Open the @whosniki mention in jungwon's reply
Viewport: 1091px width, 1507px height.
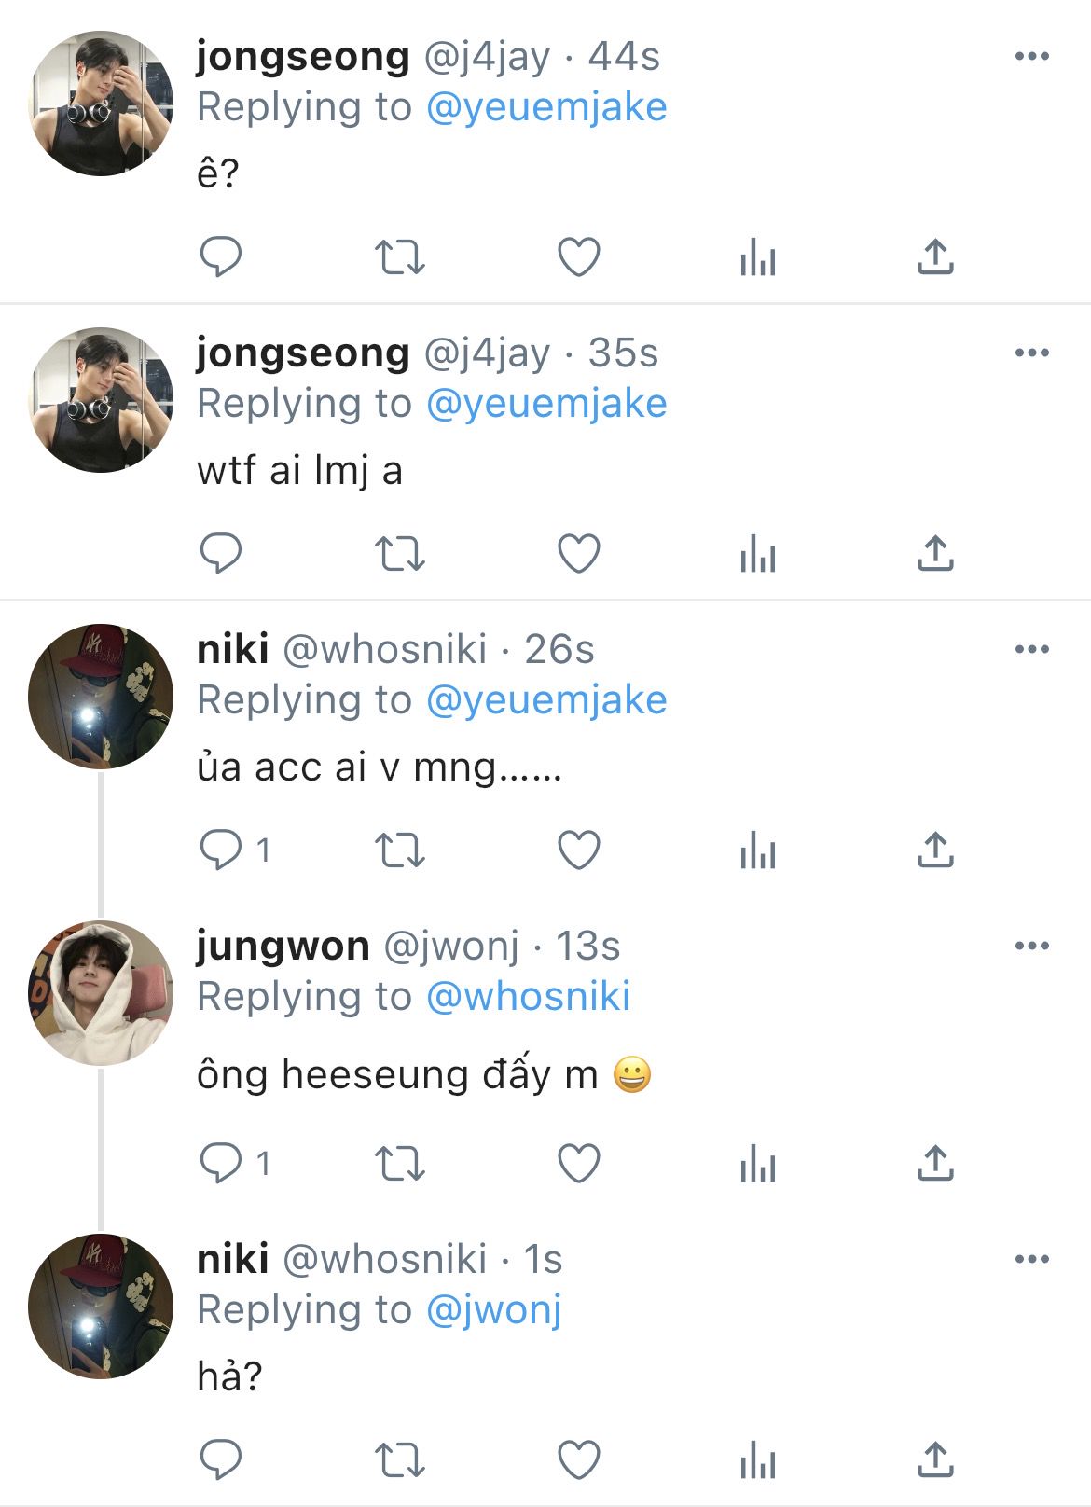[x=528, y=997]
